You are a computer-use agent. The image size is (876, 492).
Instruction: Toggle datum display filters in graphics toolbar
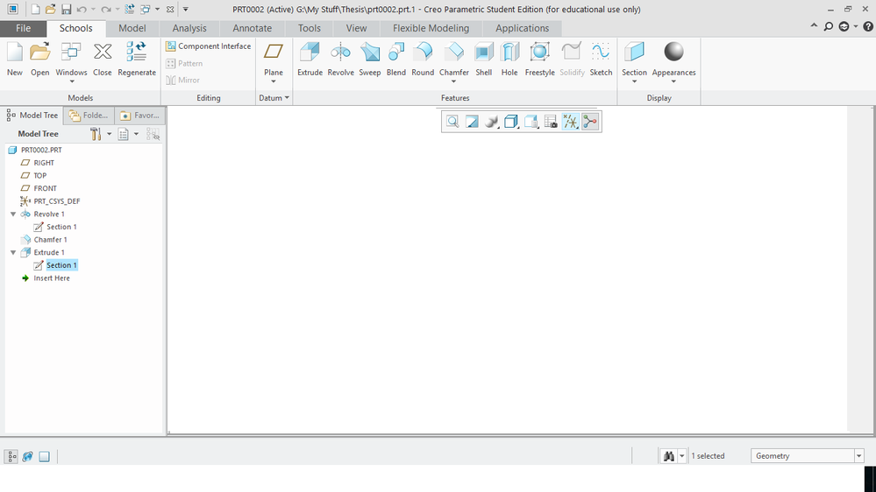(570, 122)
